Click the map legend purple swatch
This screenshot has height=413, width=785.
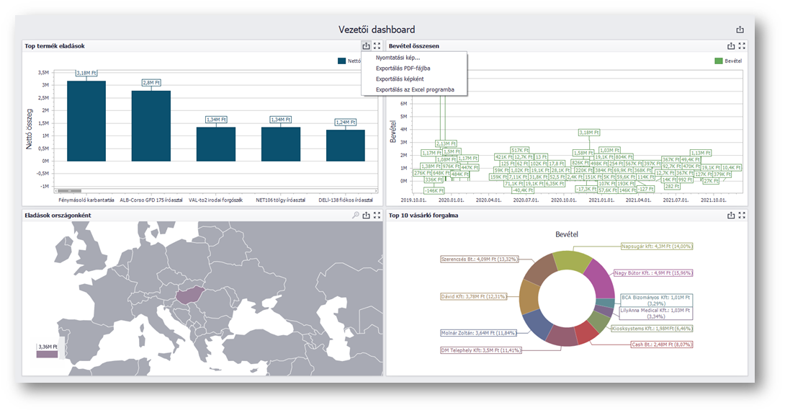(47, 355)
